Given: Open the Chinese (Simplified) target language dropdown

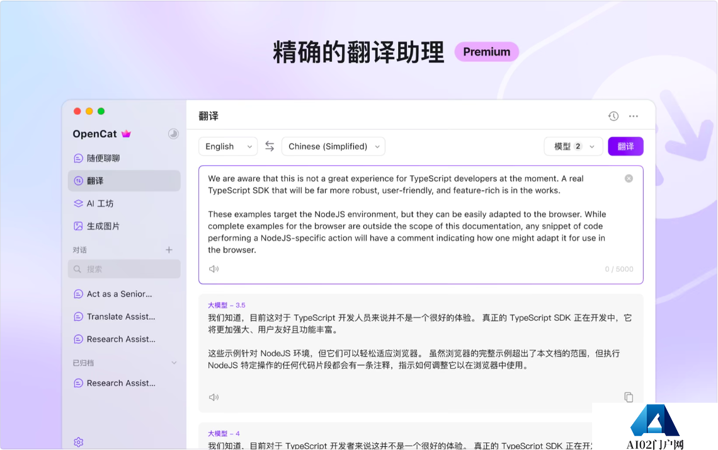Looking at the screenshot, I should (x=333, y=147).
